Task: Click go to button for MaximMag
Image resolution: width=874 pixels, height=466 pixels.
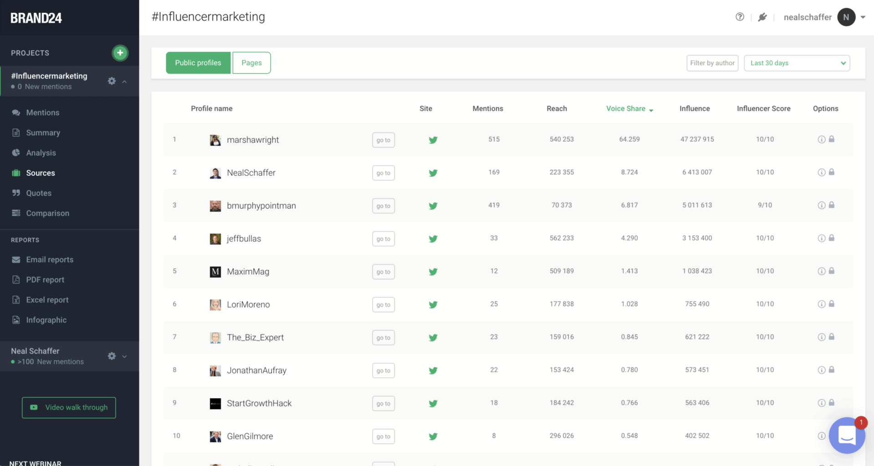Action: pos(383,272)
